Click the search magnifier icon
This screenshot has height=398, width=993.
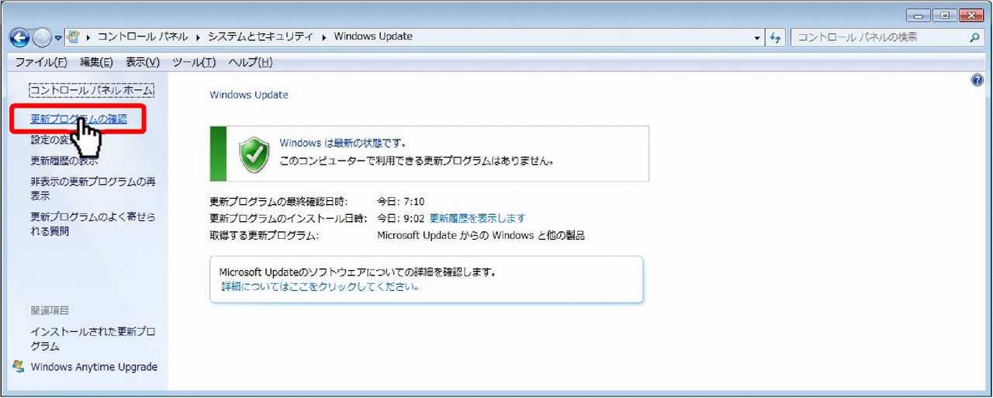974,36
